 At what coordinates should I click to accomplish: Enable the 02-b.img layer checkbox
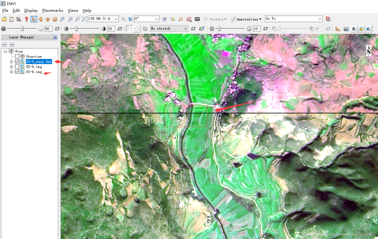17,67
